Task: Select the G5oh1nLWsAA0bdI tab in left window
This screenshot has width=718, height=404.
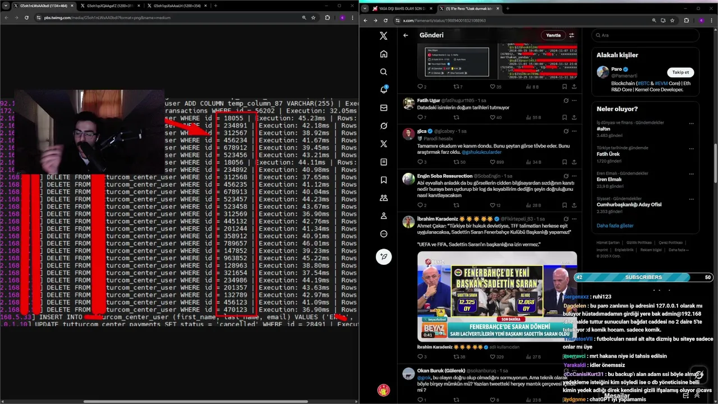Action: 44,6
